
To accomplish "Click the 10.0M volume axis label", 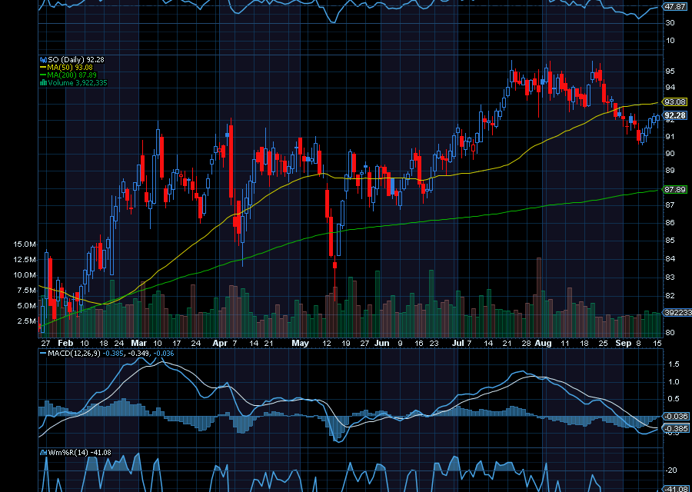I will coord(25,275).
